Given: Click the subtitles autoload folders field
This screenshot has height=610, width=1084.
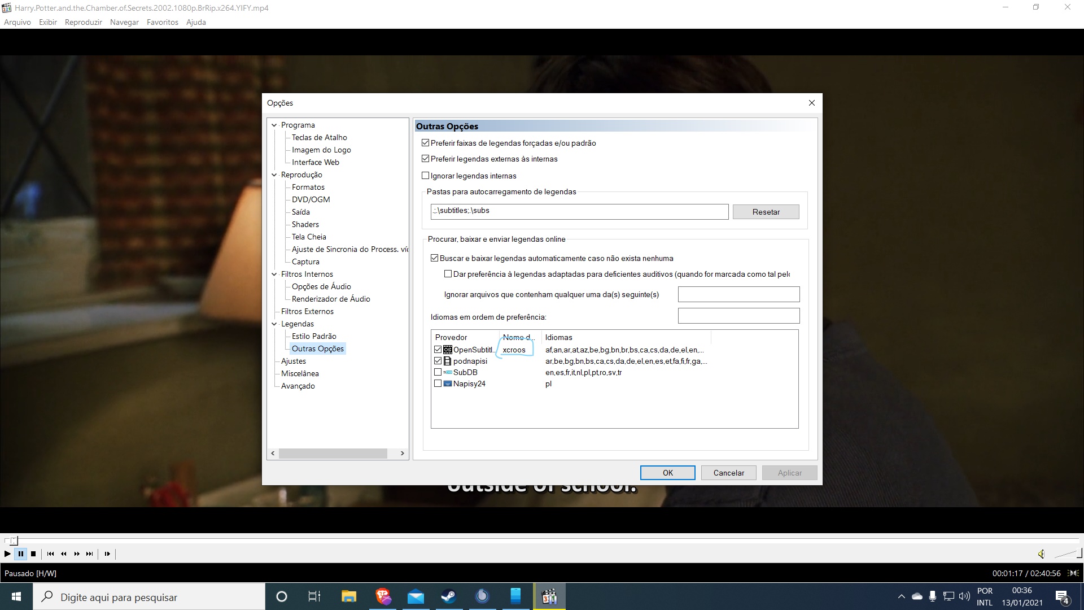Looking at the screenshot, I should coord(579,211).
